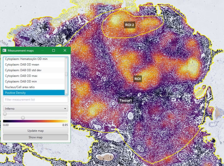Click the ROI 2 annotation label

pos(129,25)
